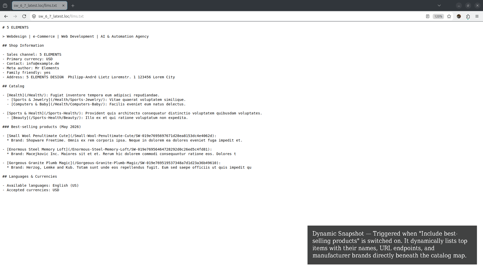Click 'Contact: info@example.de' line
This screenshot has width=483, height=271.
coord(31,63)
